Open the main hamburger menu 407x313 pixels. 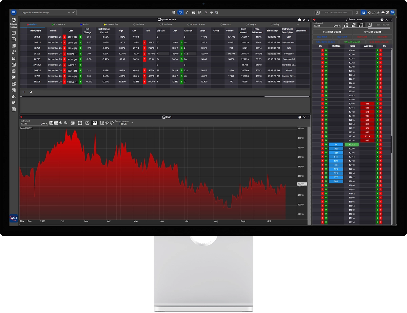click(x=14, y=12)
